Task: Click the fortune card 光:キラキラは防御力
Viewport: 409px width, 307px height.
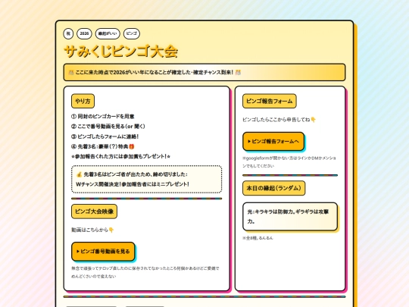Action: [290, 216]
